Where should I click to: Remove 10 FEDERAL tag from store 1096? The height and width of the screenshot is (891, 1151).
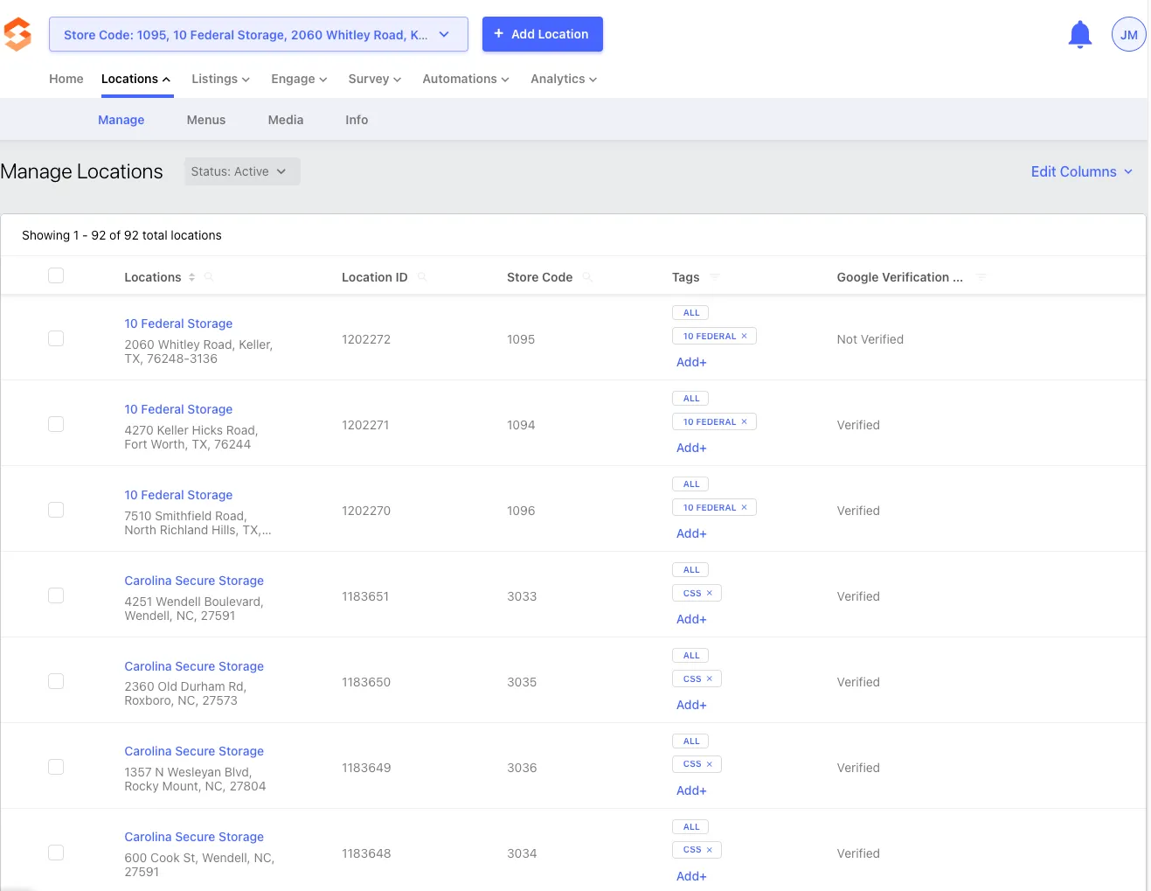point(745,507)
